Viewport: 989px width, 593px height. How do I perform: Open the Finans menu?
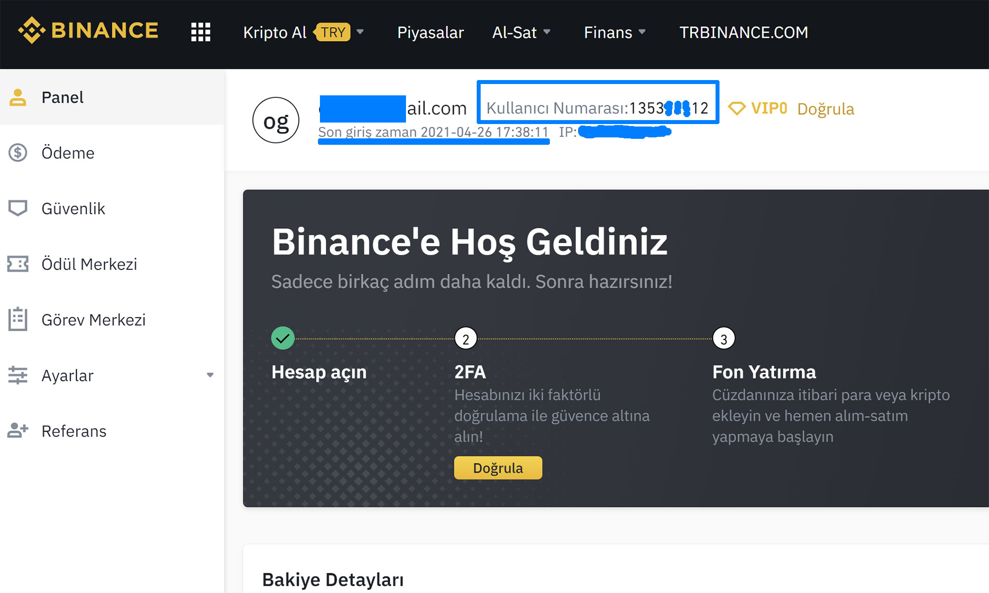tap(608, 32)
